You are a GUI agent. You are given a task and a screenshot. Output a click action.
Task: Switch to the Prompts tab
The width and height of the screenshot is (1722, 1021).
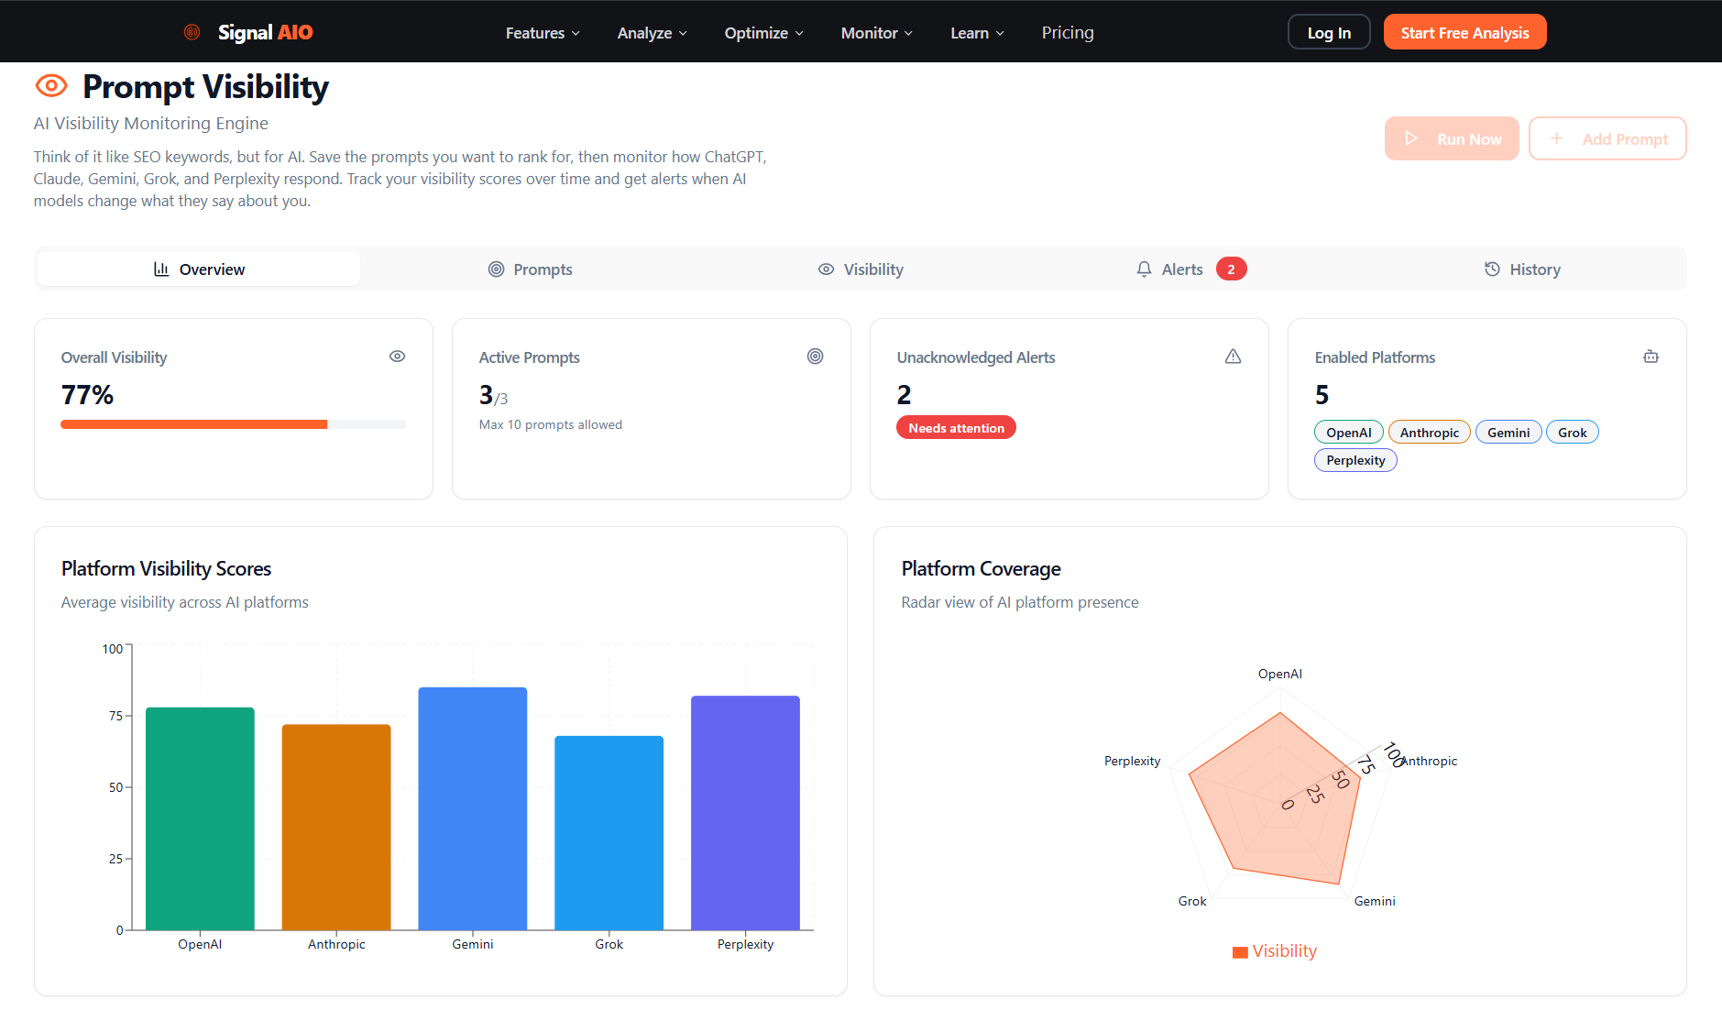[530, 269]
